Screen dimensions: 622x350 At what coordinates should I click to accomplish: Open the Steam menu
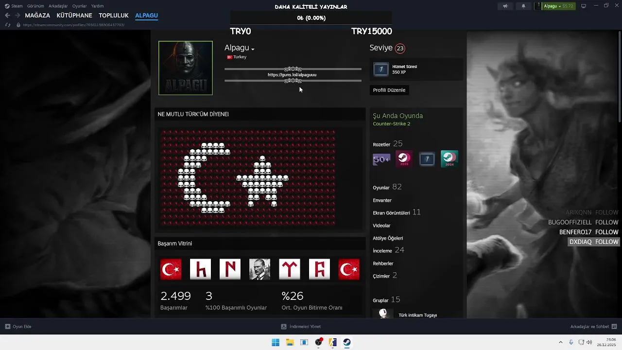click(x=17, y=6)
